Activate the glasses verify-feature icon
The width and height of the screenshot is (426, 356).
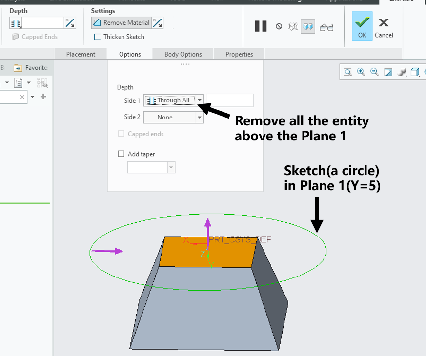[x=326, y=27]
